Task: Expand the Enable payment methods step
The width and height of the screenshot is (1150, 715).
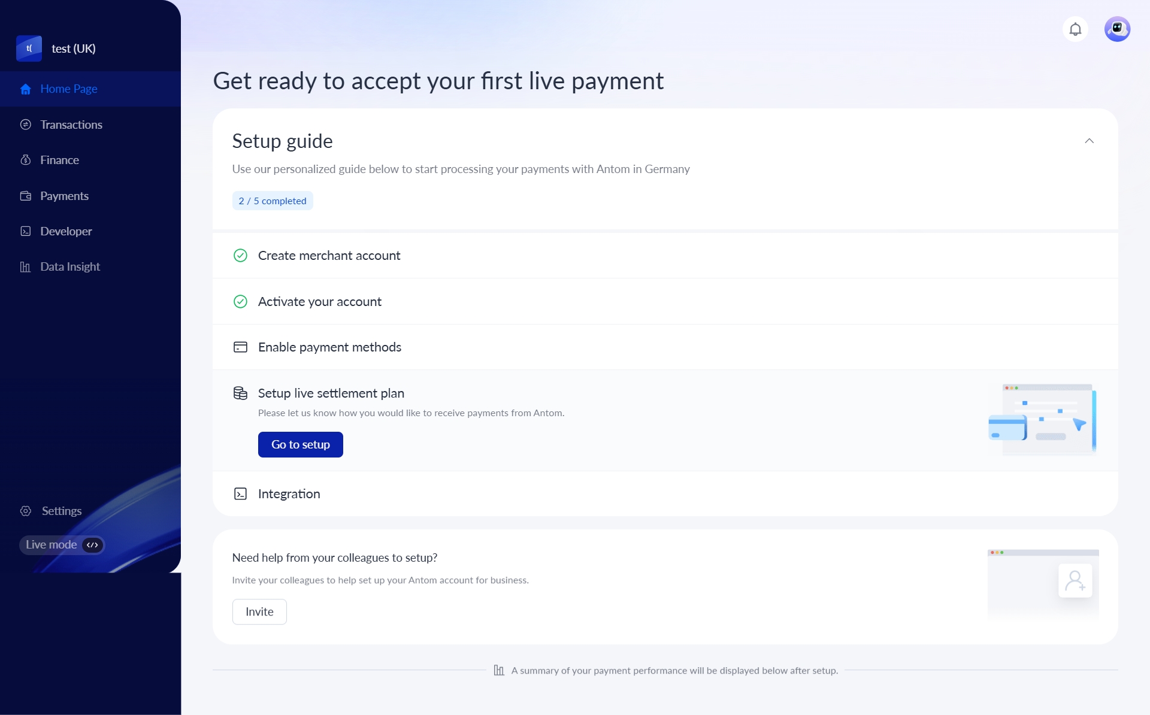Action: click(329, 347)
